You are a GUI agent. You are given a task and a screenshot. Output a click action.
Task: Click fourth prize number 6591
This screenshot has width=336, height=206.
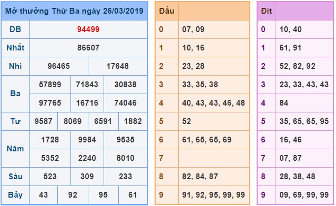pyautogui.click(x=103, y=121)
